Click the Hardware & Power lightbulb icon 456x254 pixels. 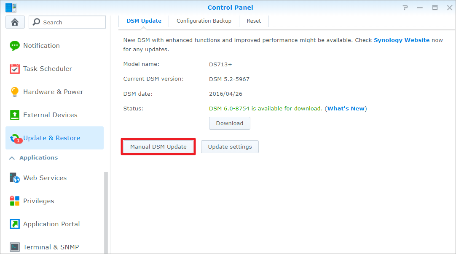click(x=15, y=92)
